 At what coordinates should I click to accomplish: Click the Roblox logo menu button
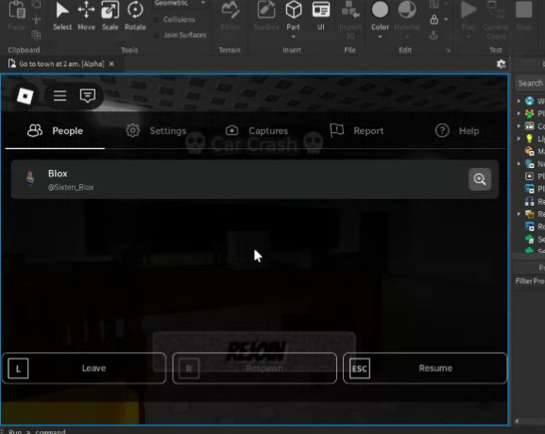pyautogui.click(x=25, y=96)
